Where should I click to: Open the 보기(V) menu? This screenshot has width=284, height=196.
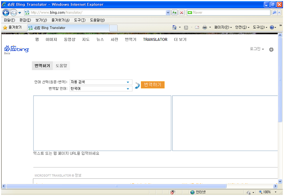point(41,20)
